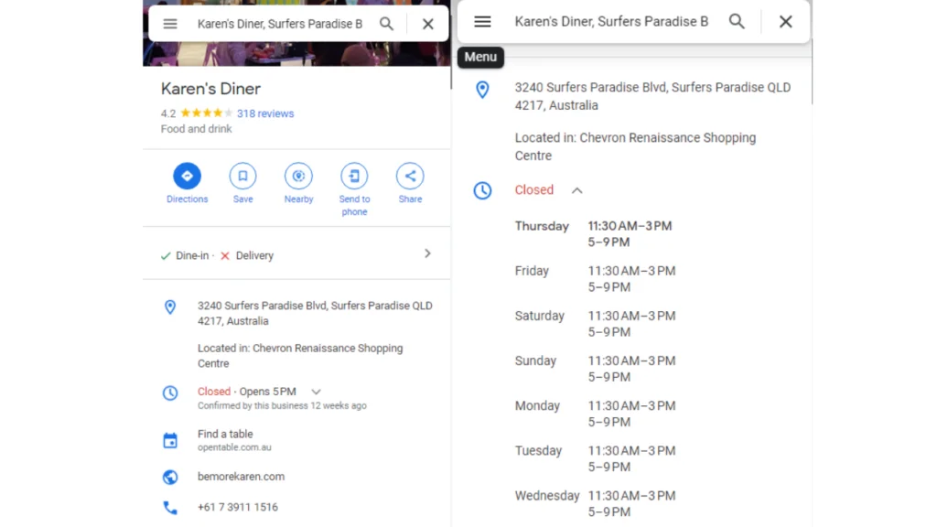
Task: Open the 318 reviews link
Action: click(x=265, y=113)
